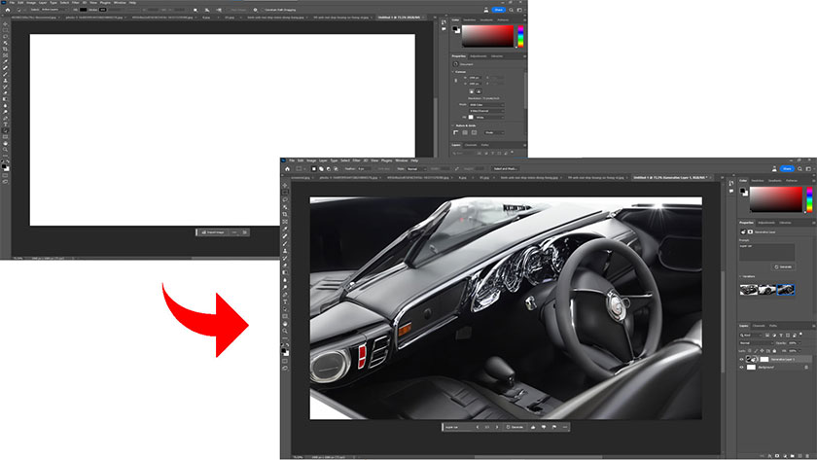The height and width of the screenshot is (460, 817).
Task: Select the Type tool in the front window
Action: click(x=285, y=302)
